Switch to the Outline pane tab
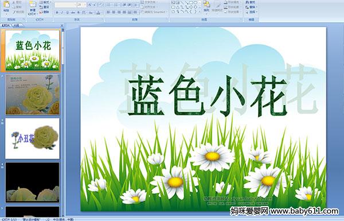 point(17,25)
